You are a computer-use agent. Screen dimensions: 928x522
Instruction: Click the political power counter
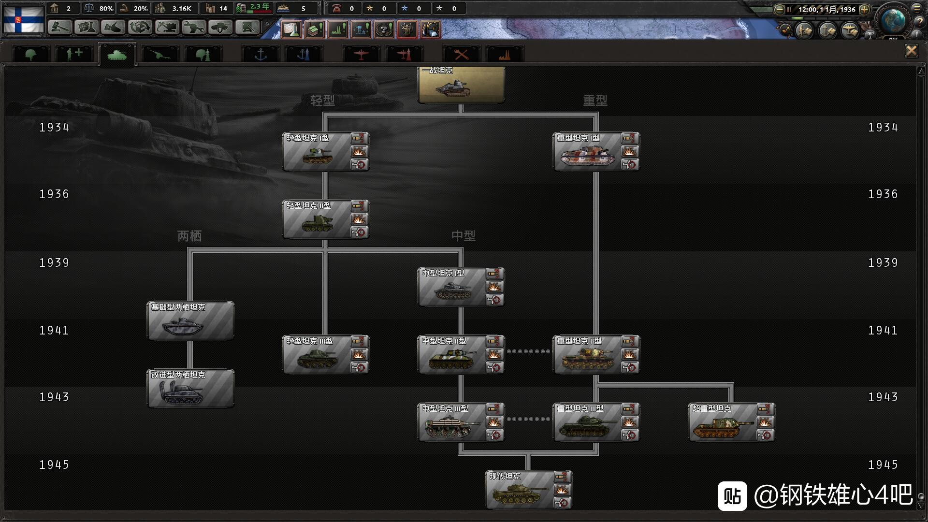point(63,8)
